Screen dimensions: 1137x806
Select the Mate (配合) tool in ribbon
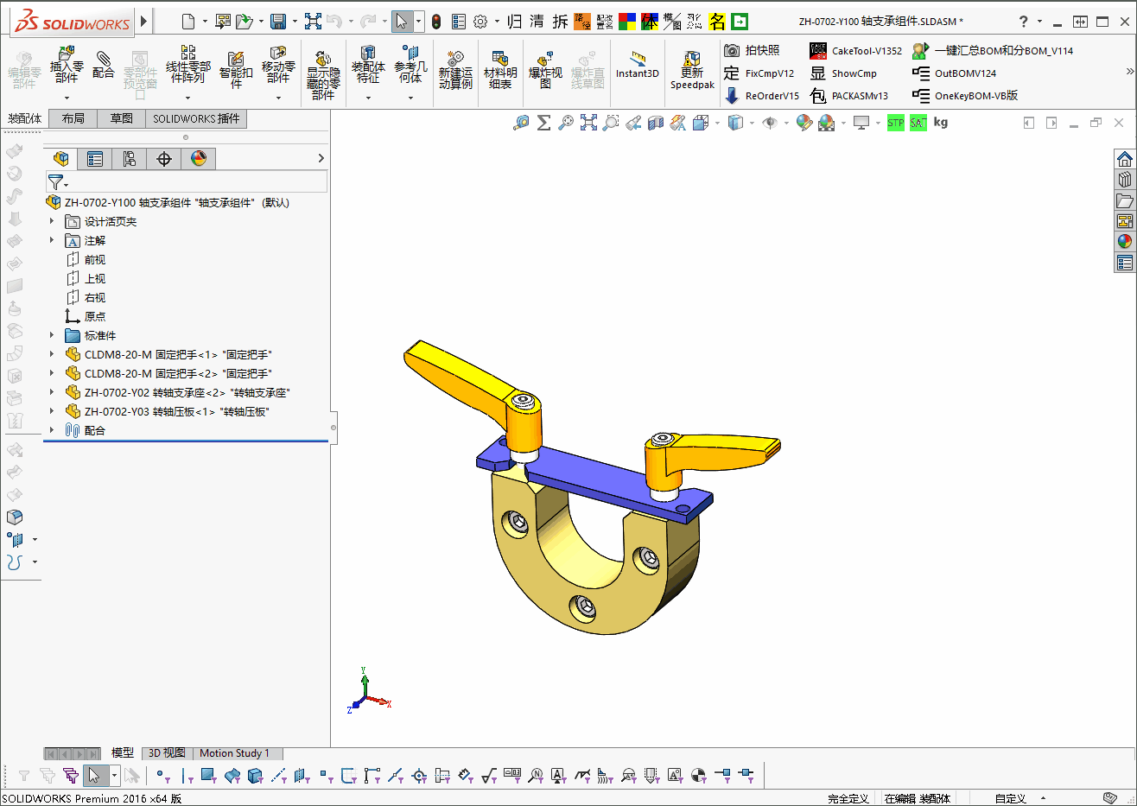click(x=103, y=64)
